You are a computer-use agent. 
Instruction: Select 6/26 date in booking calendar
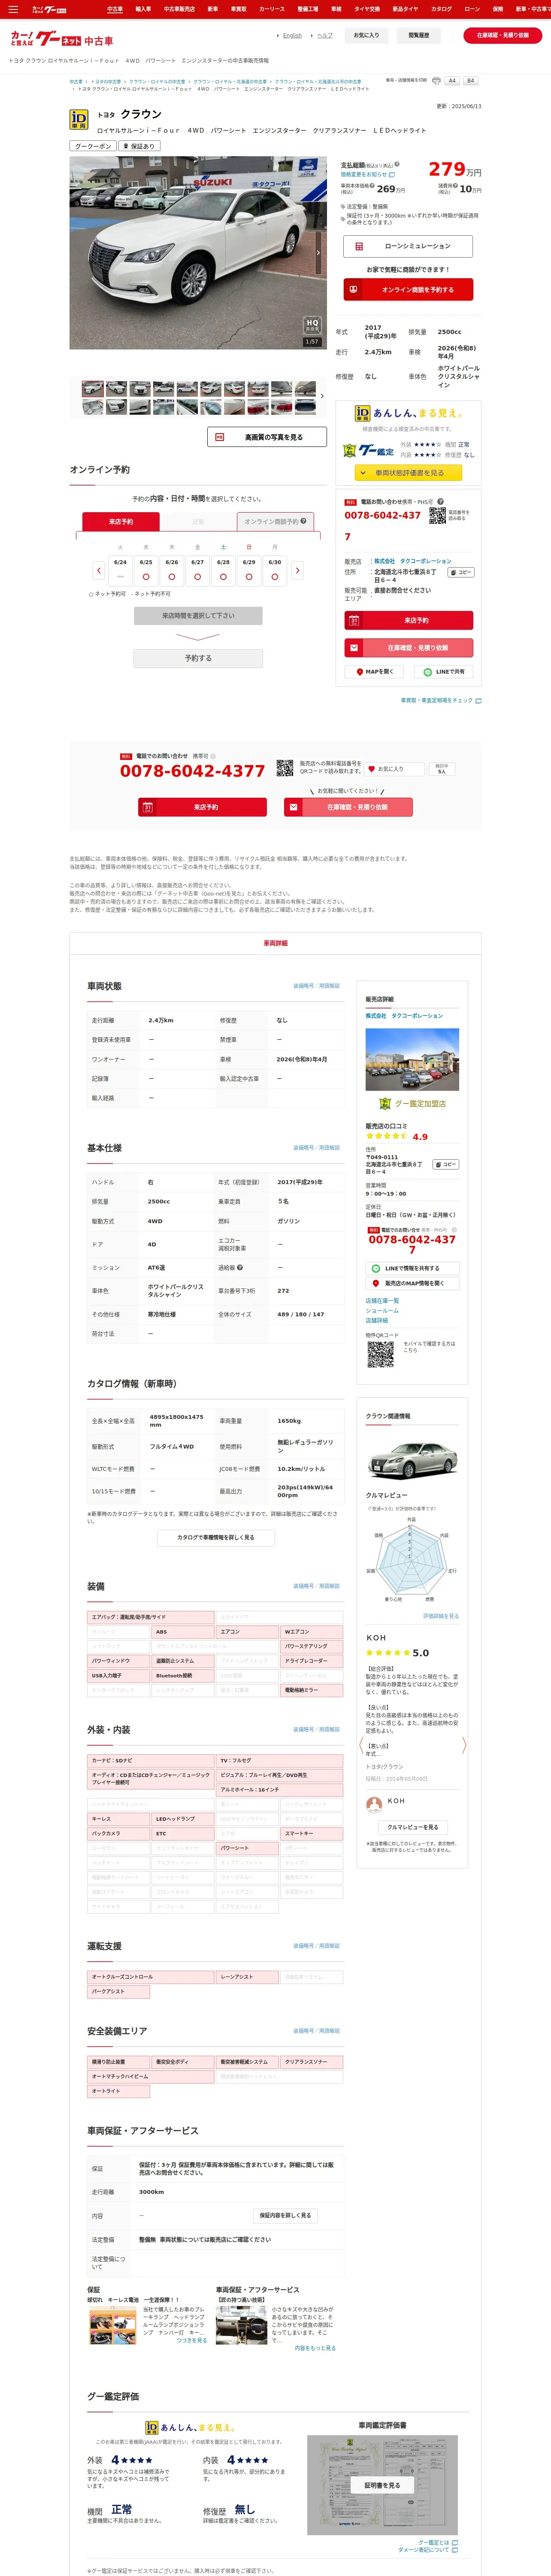pyautogui.click(x=172, y=570)
